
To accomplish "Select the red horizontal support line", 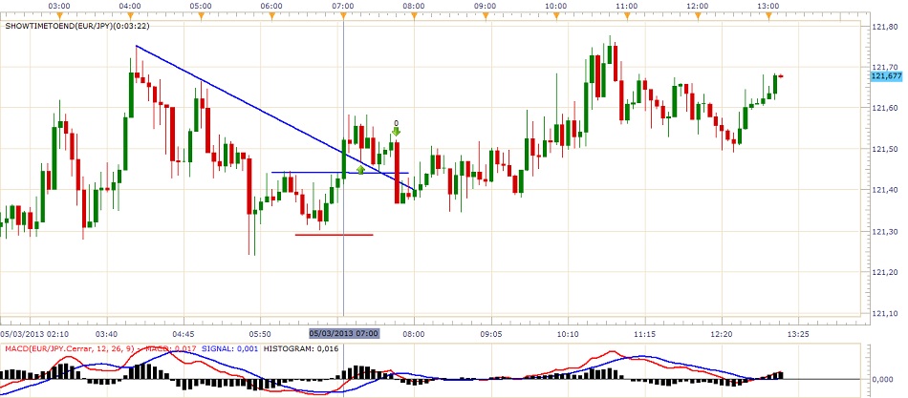I will point(334,234).
